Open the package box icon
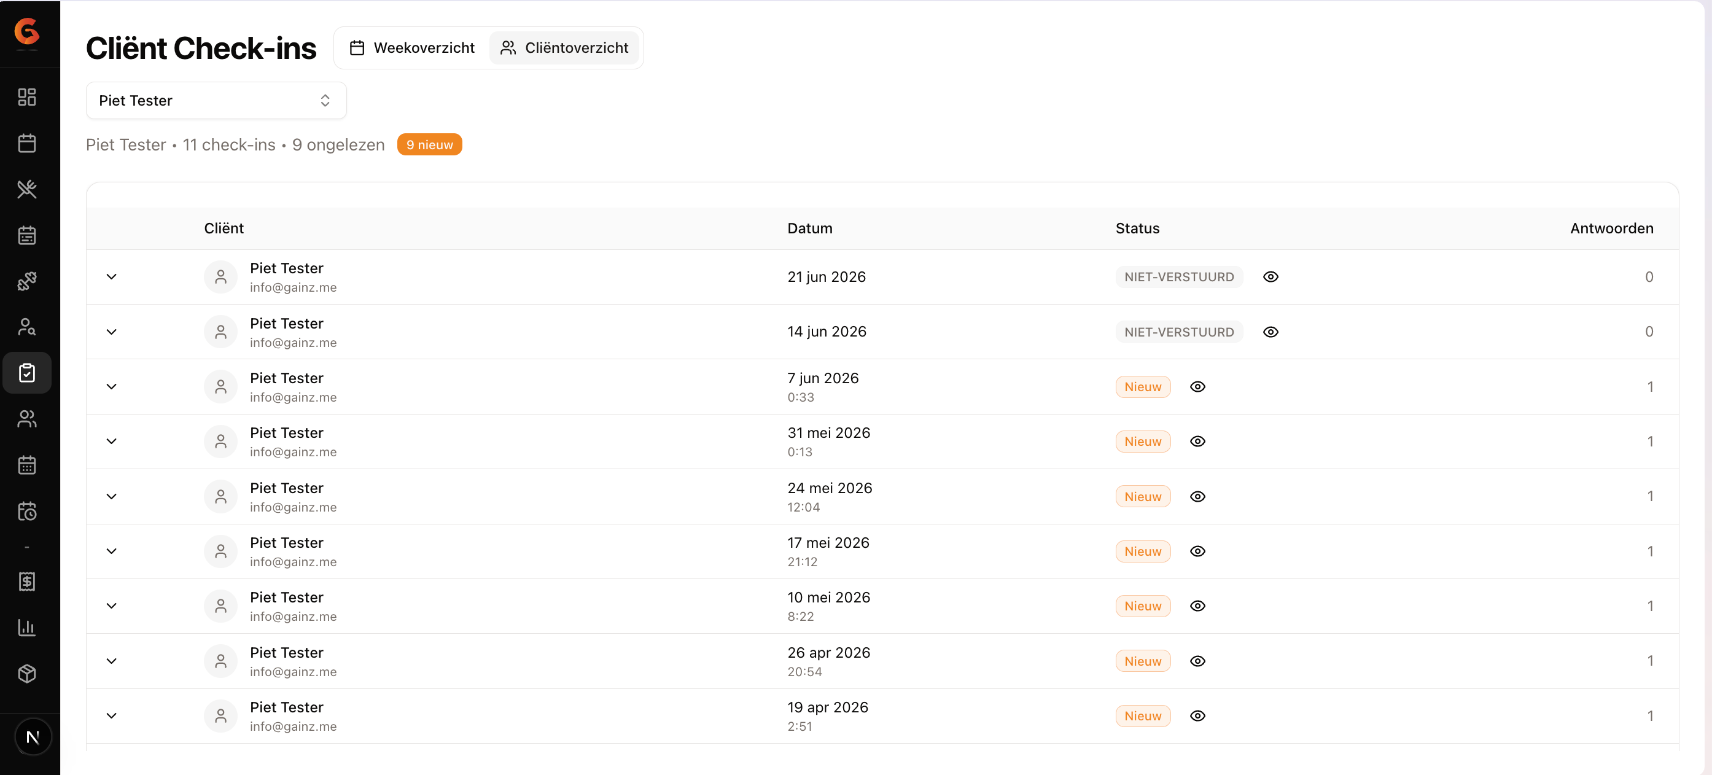 click(x=26, y=672)
